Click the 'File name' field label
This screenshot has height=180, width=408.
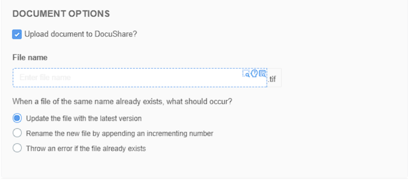30,57
